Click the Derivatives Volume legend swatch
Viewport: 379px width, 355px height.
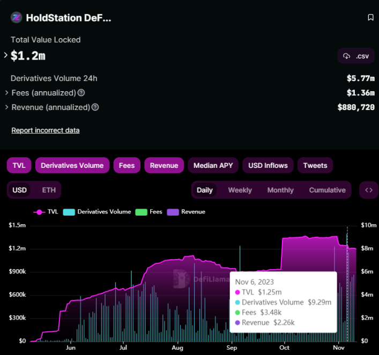pos(69,212)
